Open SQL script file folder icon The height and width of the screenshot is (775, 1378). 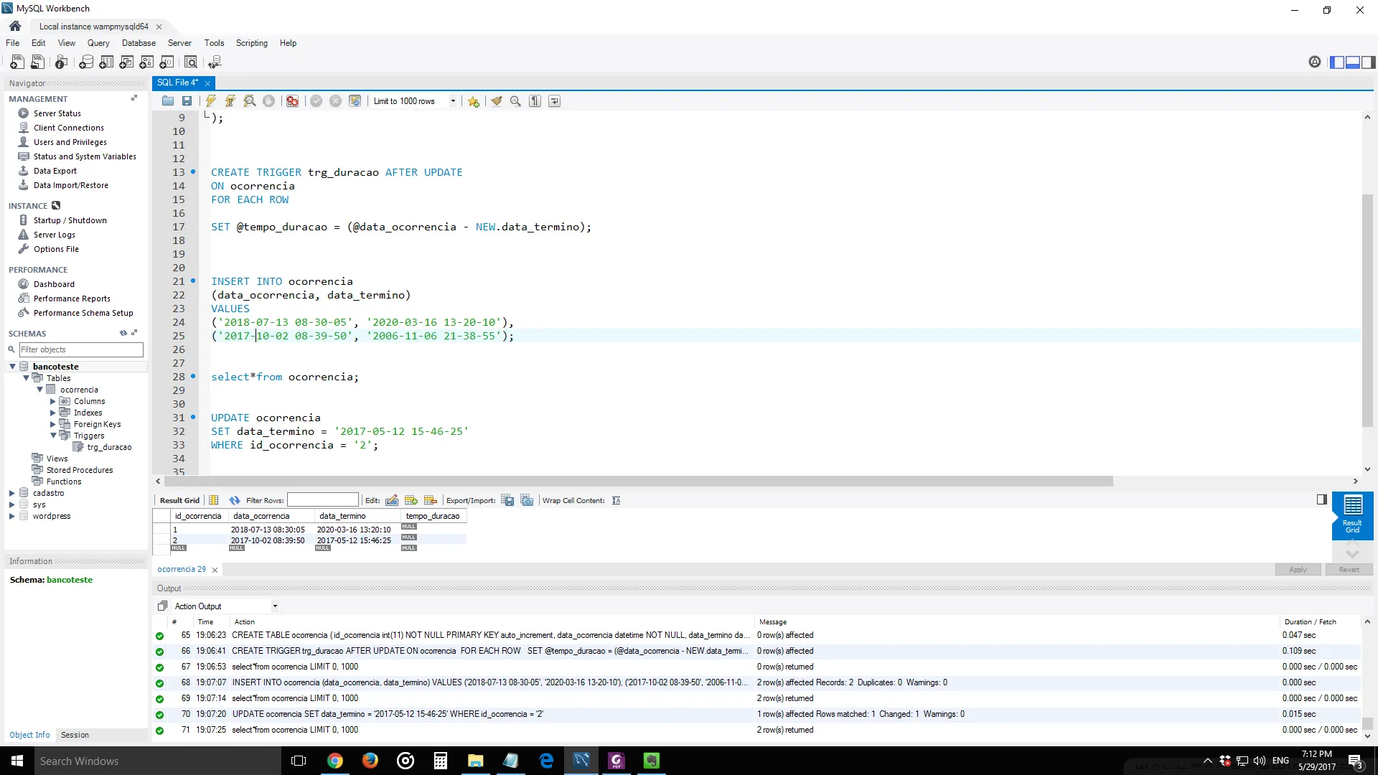pyautogui.click(x=168, y=101)
